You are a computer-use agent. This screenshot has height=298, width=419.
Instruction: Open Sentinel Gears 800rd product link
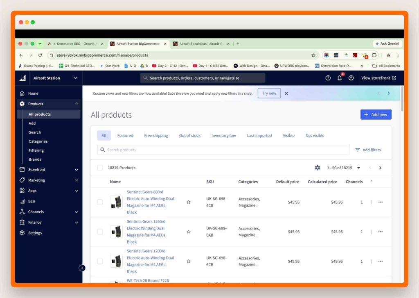coord(150,202)
